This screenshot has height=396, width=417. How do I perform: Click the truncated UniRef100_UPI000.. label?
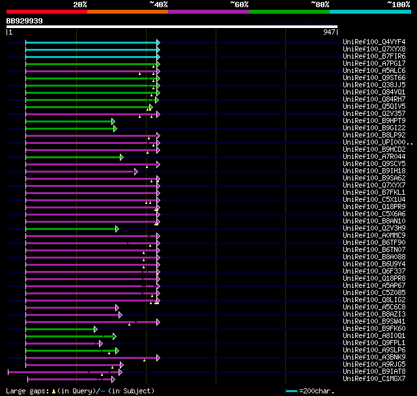click(378, 143)
